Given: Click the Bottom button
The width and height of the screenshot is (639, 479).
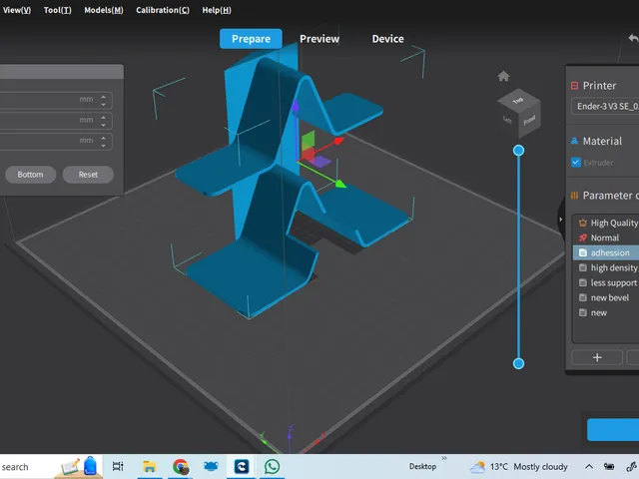Looking at the screenshot, I should [30, 175].
